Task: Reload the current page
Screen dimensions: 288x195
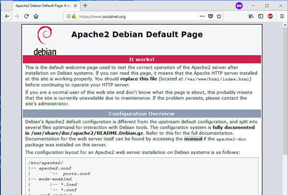Action: [x=27, y=16]
